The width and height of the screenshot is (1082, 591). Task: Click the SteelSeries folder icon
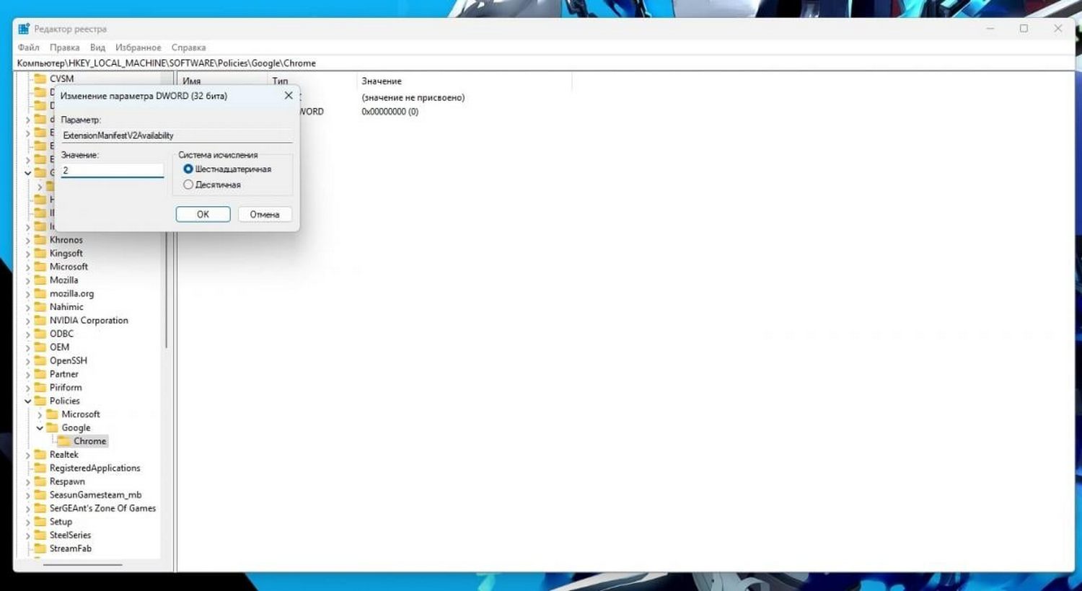[40, 535]
